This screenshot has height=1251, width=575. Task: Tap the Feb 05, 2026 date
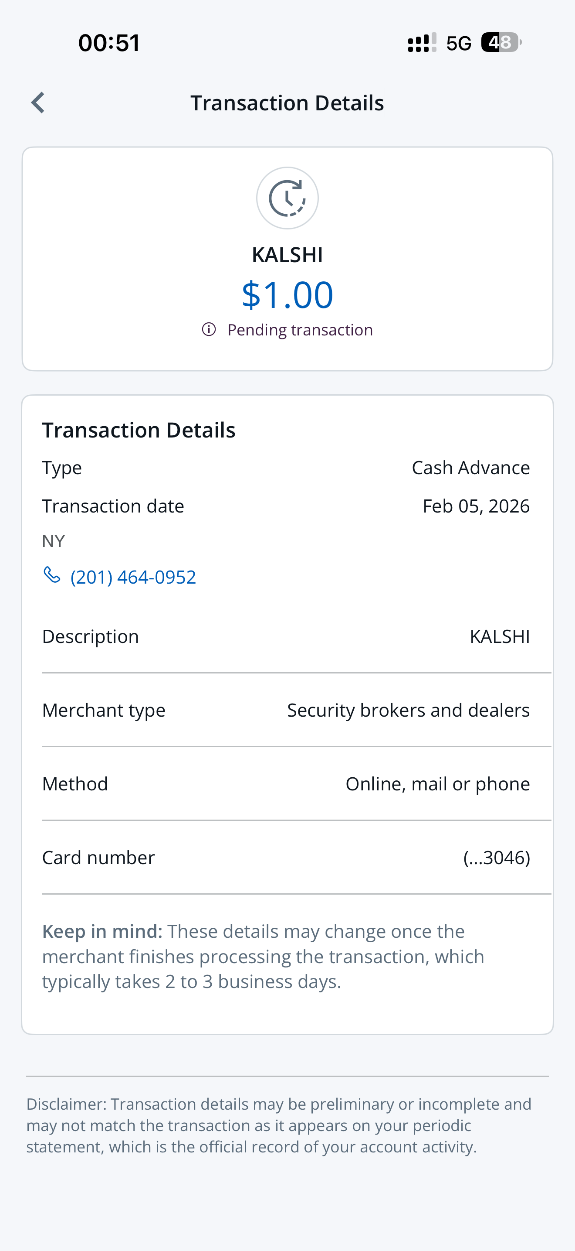point(476,506)
